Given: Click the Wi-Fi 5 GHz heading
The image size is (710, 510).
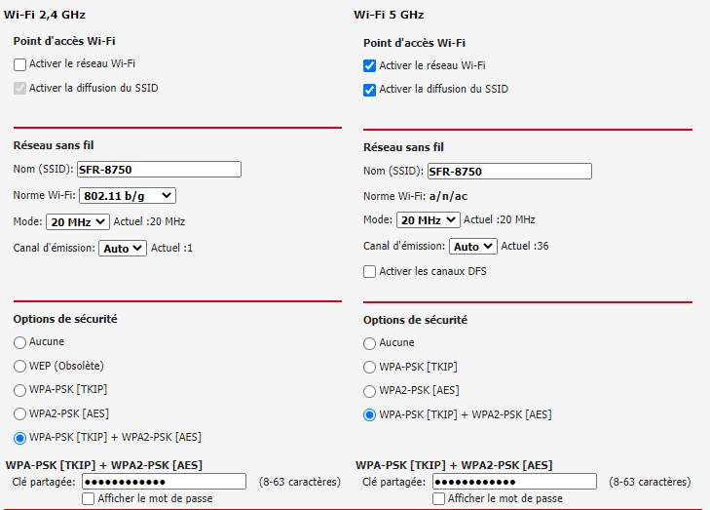Looking at the screenshot, I should click(389, 15).
